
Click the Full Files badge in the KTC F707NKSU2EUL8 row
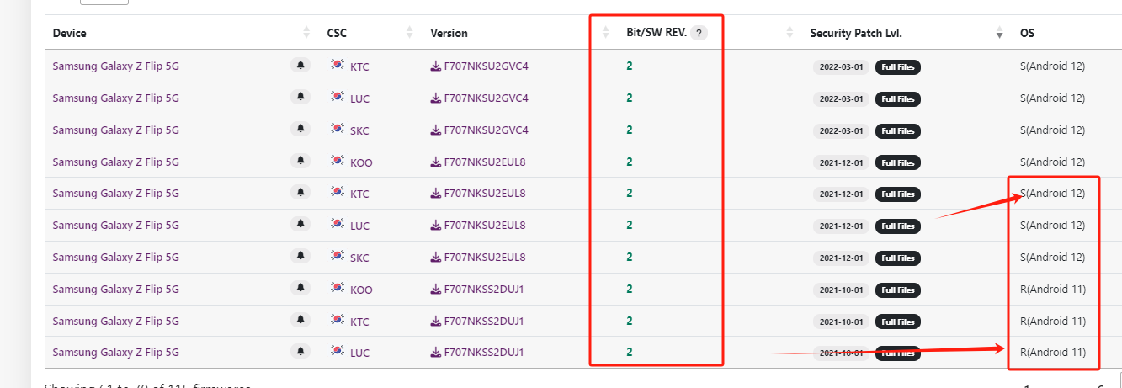(x=898, y=194)
